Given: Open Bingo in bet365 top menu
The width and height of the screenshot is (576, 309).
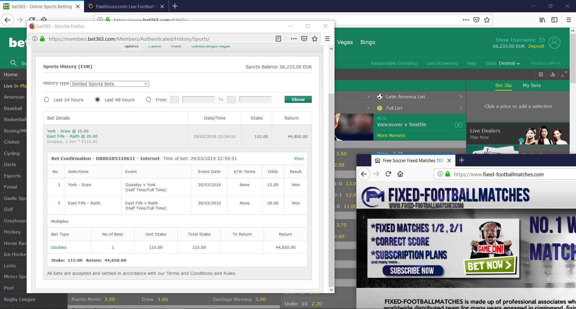Looking at the screenshot, I should pos(368,42).
